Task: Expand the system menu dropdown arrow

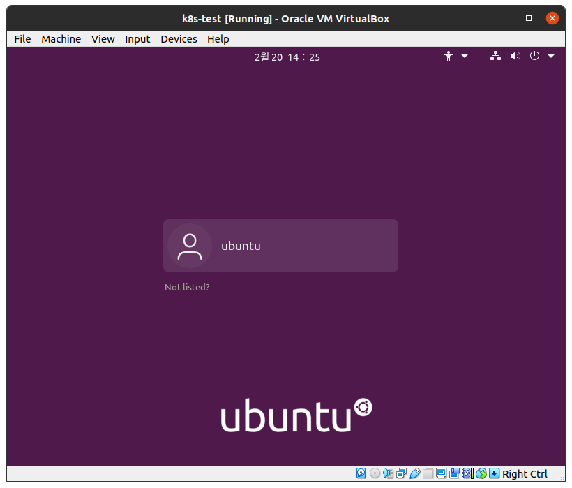Action: tap(551, 57)
